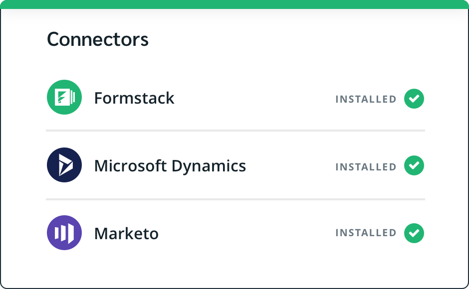
Task: Click the Microsoft Dynamics navy logo icon
Action: pos(64,165)
